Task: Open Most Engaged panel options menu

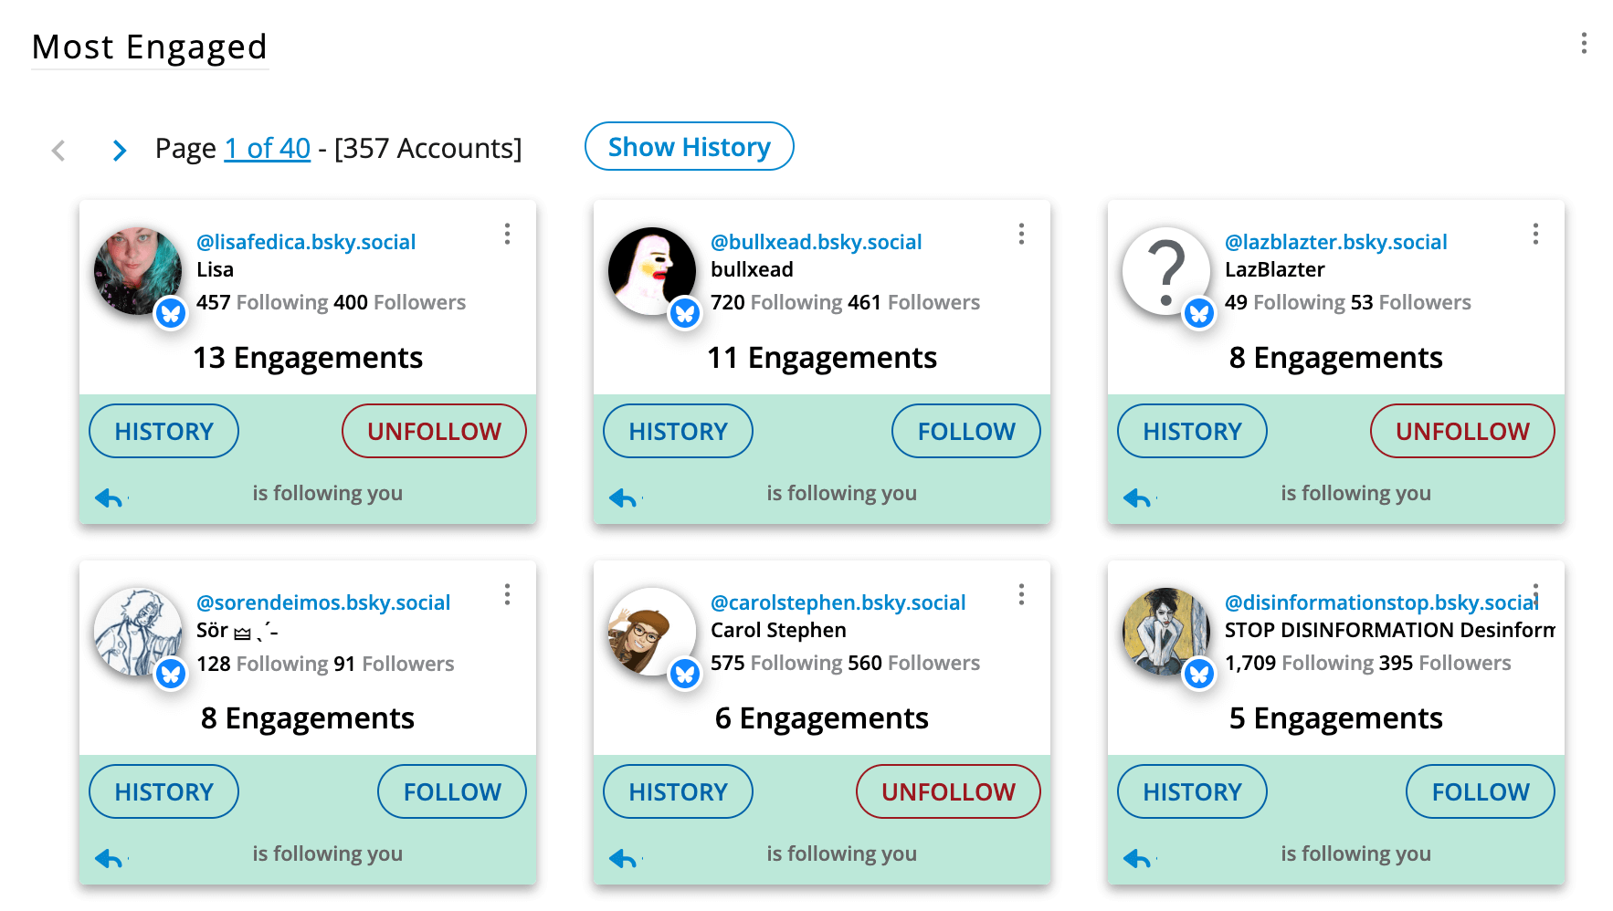Action: [x=1584, y=44]
